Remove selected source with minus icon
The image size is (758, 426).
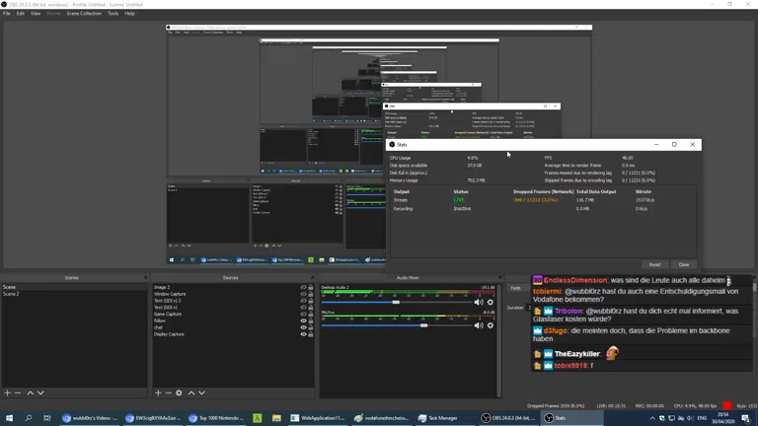pos(168,392)
